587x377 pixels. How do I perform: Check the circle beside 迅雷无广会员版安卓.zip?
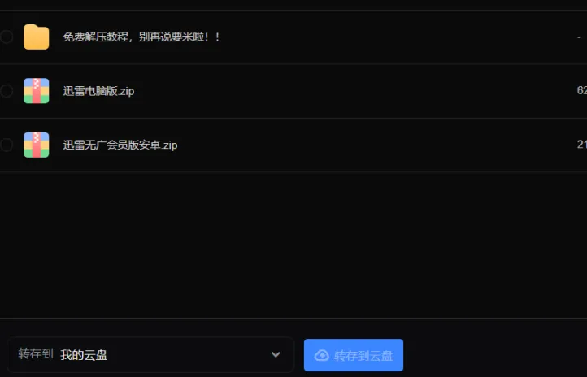(x=7, y=145)
